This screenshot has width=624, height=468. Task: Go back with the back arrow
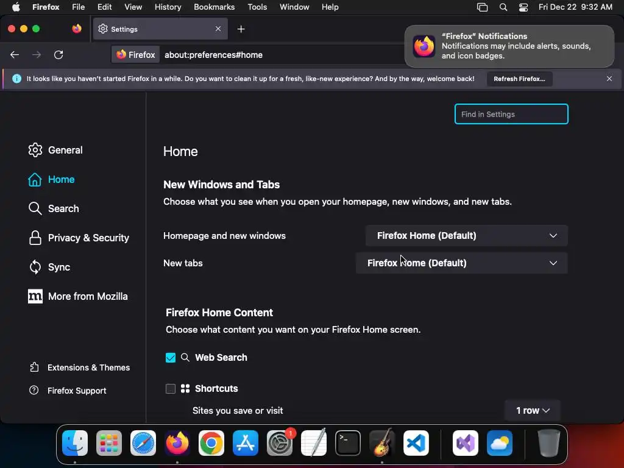[x=15, y=55]
